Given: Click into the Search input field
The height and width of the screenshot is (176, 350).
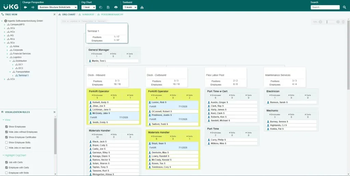Looking at the screenshot, I should pyautogui.click(x=325, y=8).
